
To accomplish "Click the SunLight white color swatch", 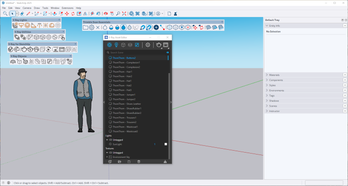I will coord(166,144).
